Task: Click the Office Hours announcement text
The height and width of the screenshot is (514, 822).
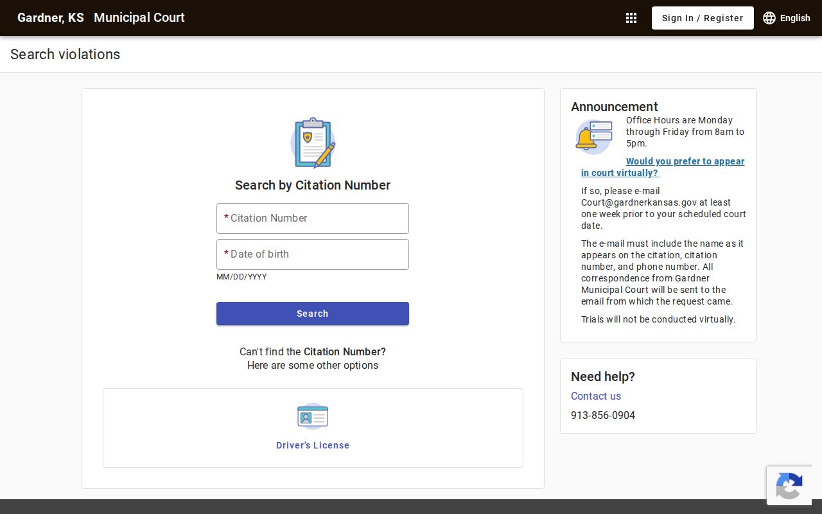Action: coord(685,132)
